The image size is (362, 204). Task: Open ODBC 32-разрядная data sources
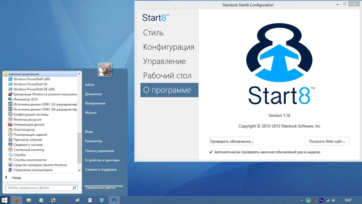[42, 104]
